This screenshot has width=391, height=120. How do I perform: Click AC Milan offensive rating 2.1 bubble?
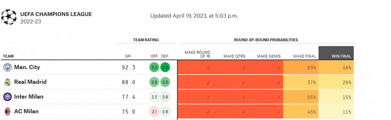coord(154,112)
